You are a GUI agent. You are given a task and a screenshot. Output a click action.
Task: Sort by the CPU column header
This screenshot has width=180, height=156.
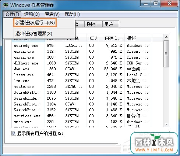tap(93, 38)
